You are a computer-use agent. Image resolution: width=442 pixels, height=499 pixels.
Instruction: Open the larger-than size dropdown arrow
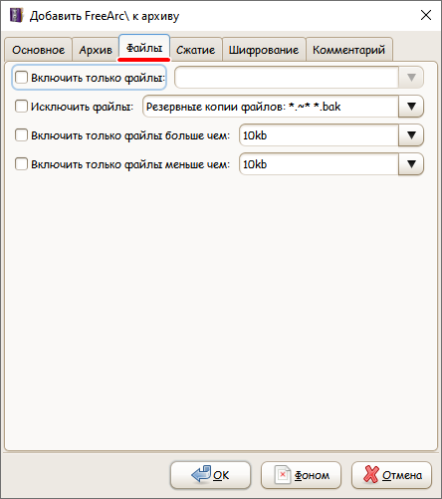[411, 135]
